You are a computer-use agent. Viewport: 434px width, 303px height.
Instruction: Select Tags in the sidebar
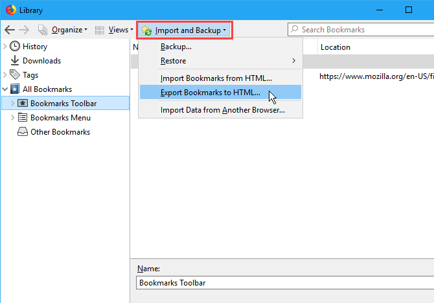[30, 75]
